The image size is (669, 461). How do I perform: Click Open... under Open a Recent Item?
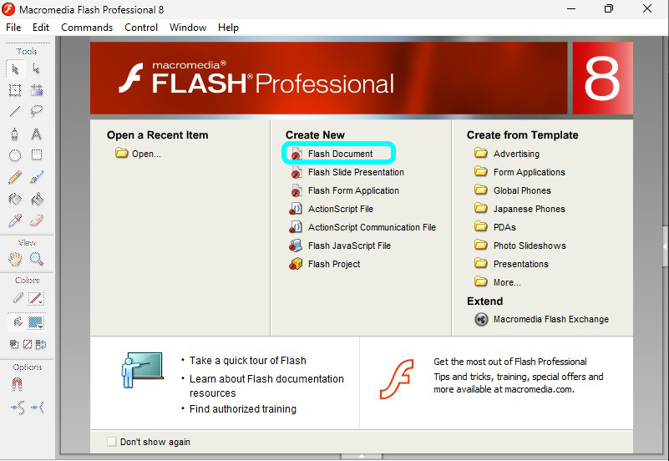click(x=146, y=154)
